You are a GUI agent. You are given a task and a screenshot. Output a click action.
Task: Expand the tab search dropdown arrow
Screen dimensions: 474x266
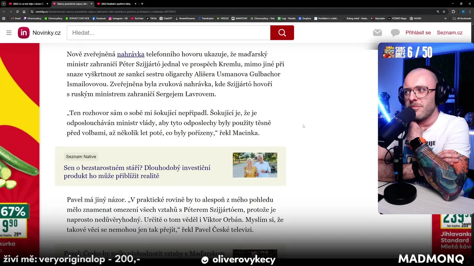coord(4,4)
